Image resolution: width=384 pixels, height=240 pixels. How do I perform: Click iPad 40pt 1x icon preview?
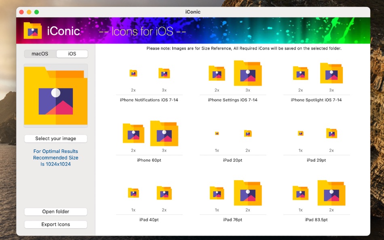click(133, 193)
